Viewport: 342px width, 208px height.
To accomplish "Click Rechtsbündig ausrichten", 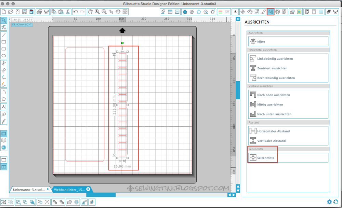I will click(288, 78).
